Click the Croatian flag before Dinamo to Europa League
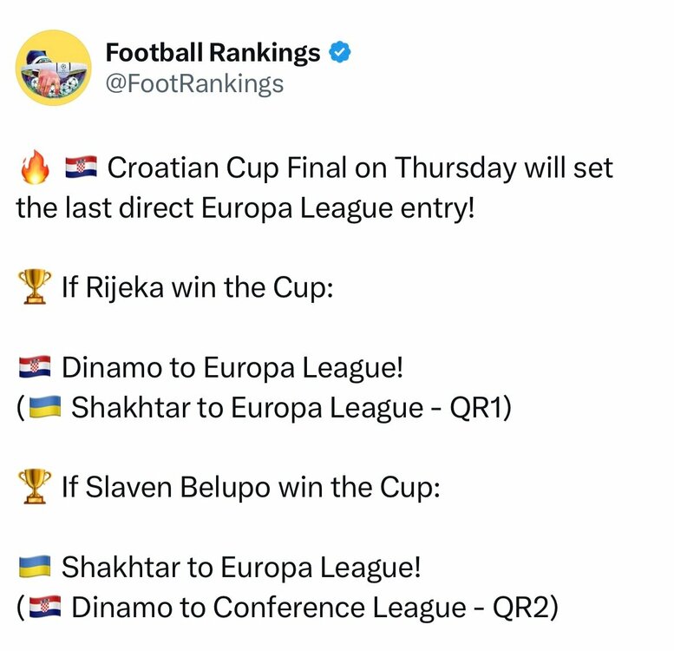 pyautogui.click(x=36, y=368)
